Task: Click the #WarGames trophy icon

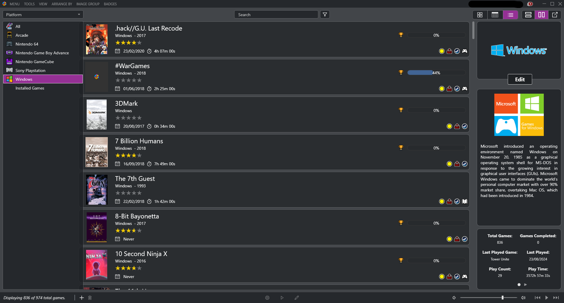Action: point(401,73)
